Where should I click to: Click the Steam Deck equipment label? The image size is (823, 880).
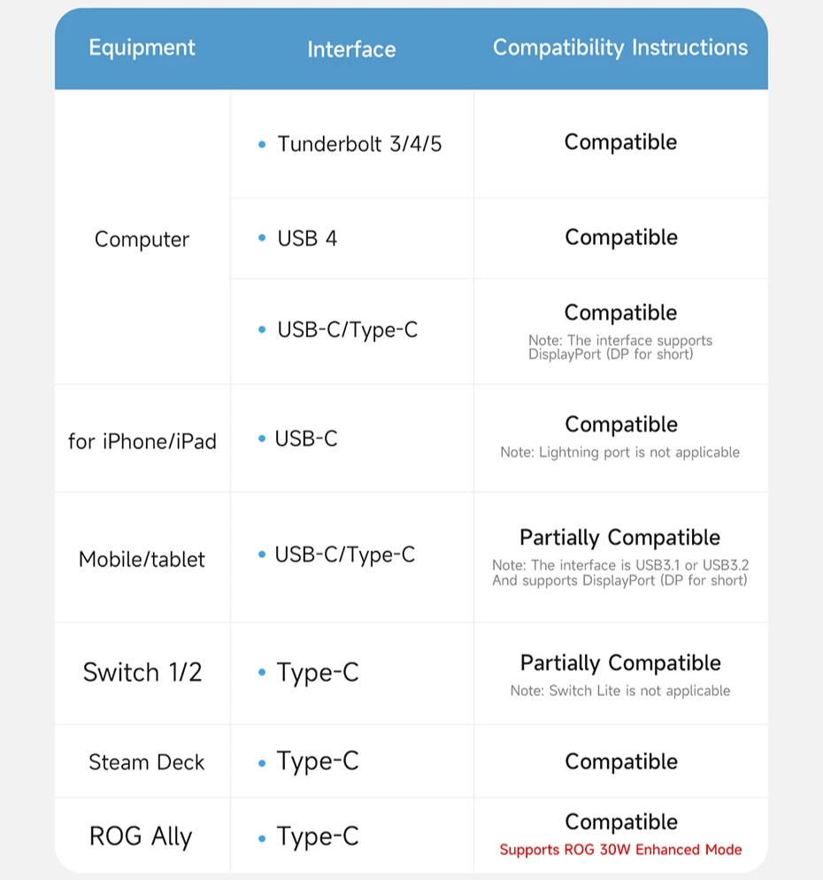[x=147, y=762]
